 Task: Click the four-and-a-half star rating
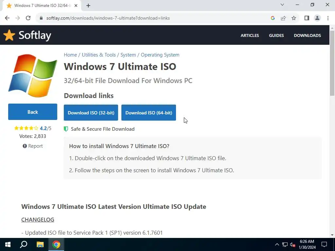click(26, 128)
